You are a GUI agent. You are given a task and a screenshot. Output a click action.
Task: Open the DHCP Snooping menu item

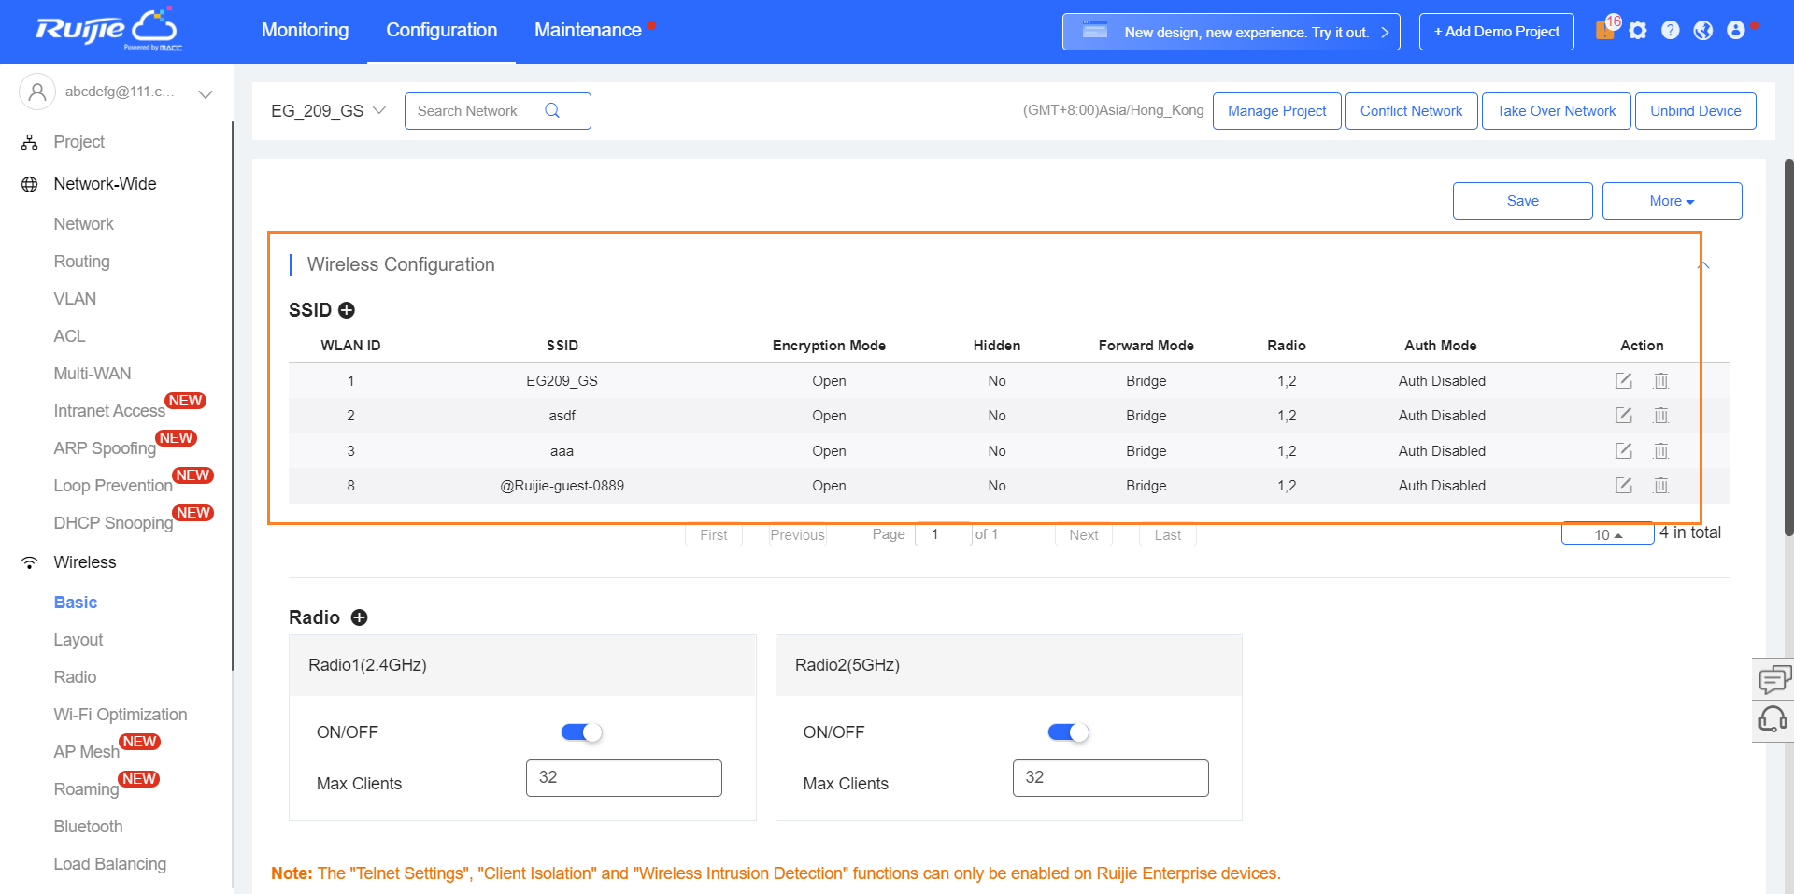tap(113, 523)
